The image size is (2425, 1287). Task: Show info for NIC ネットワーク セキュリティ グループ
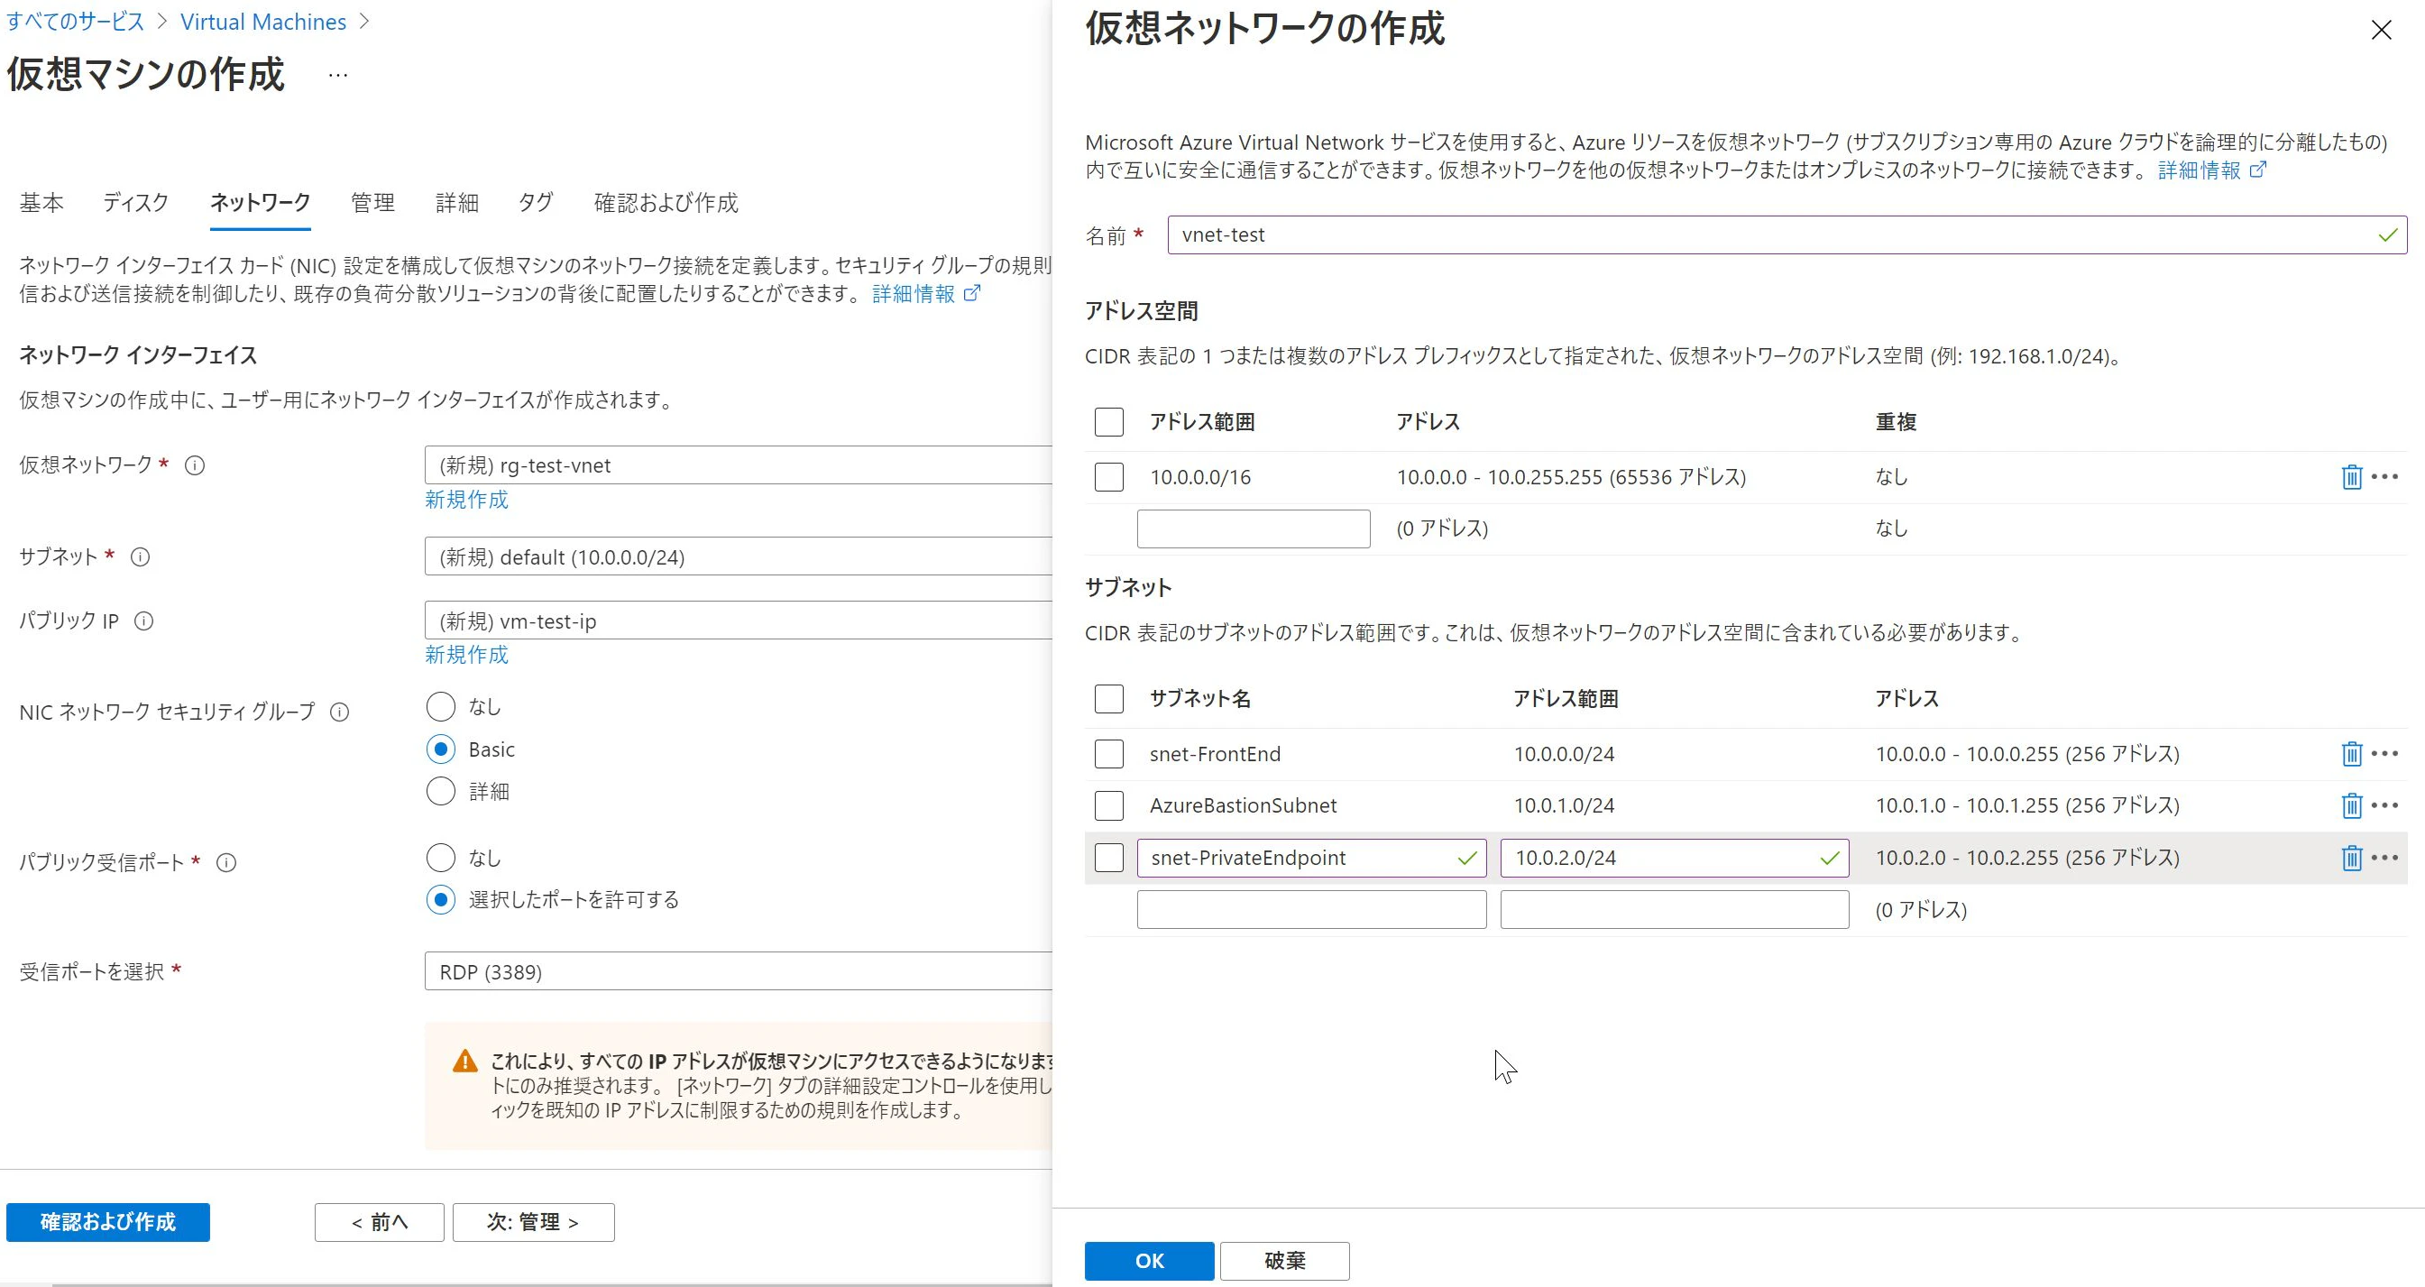pos(340,712)
